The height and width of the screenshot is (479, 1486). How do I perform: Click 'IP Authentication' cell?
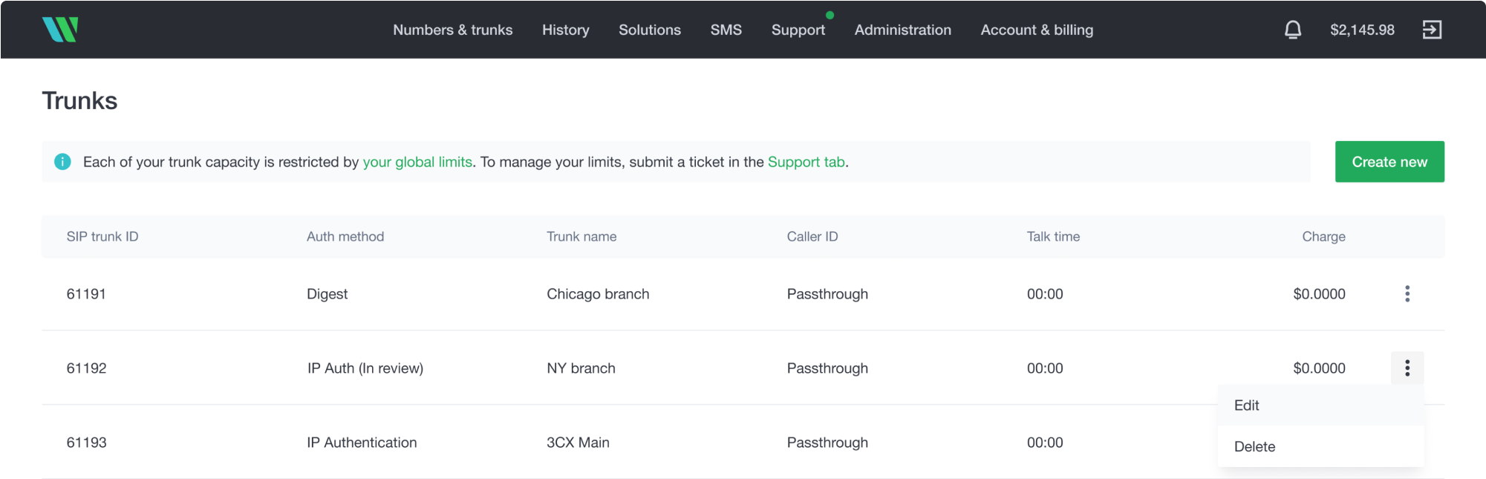pyautogui.click(x=362, y=443)
